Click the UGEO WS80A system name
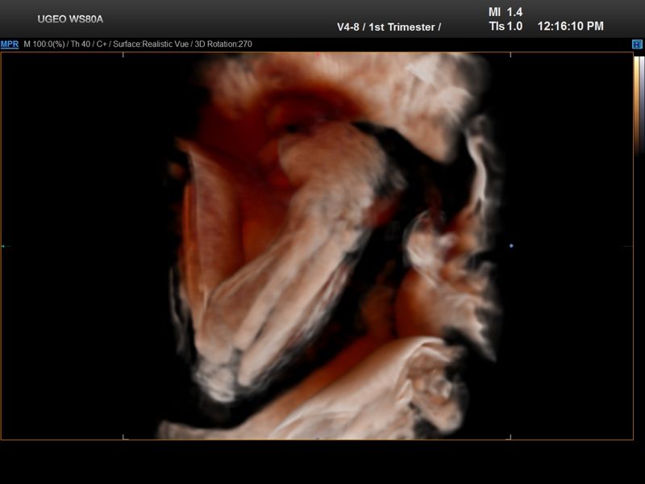Viewport: 645px width, 484px height. [70, 19]
